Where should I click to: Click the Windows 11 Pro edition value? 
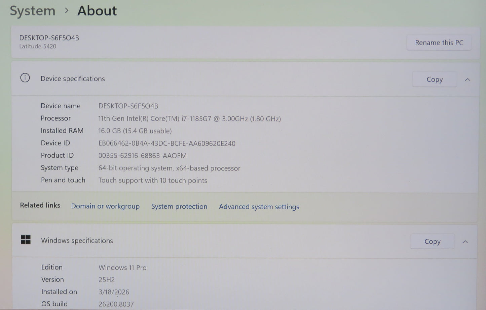pos(122,267)
